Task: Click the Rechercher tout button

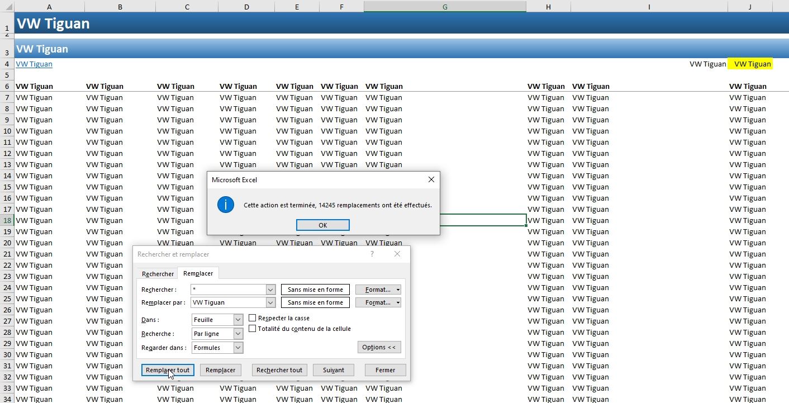Action: [x=279, y=370]
